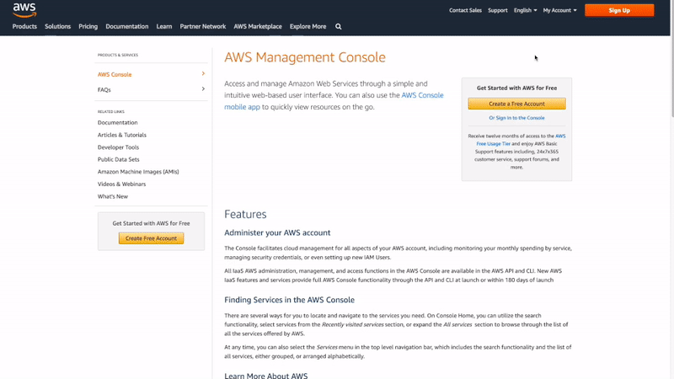Open What's New link
674x379 pixels.
point(113,196)
